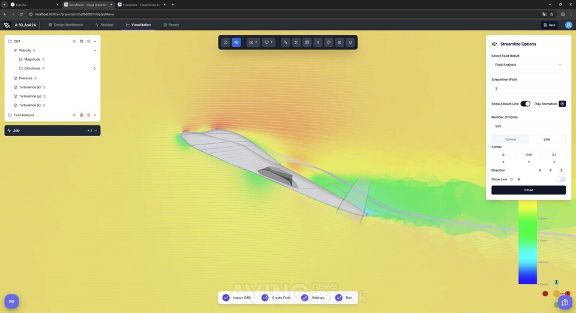Click the scissors cut tool icon
The width and height of the screenshot is (576, 313).
(296, 42)
